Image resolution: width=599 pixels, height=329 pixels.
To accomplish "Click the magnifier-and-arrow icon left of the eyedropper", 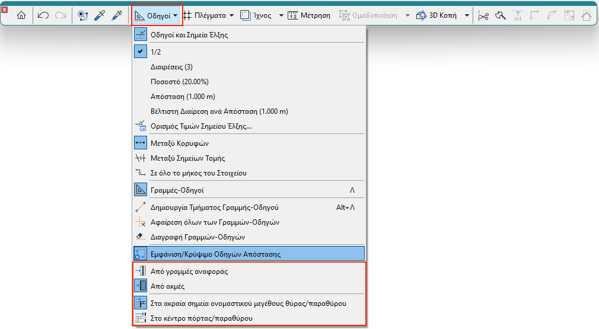I will [82, 15].
